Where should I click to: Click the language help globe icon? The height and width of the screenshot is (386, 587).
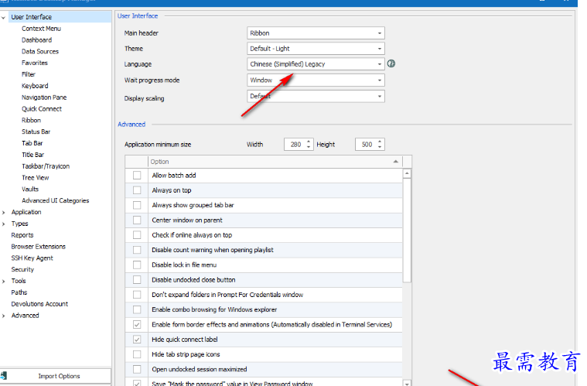391,63
